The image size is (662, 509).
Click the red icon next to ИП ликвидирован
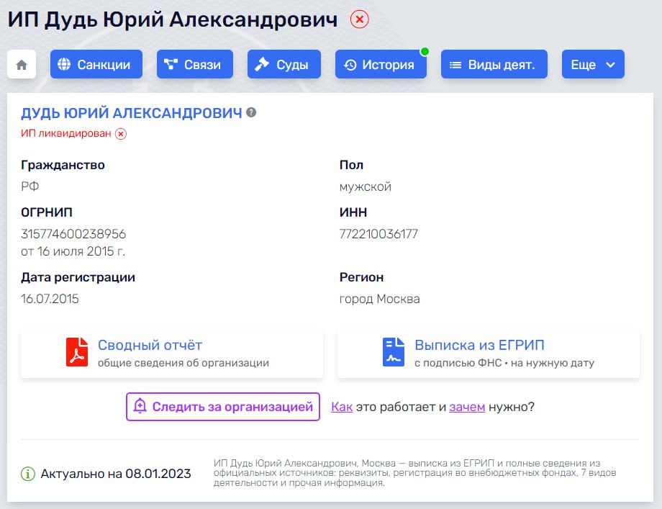coord(121,134)
